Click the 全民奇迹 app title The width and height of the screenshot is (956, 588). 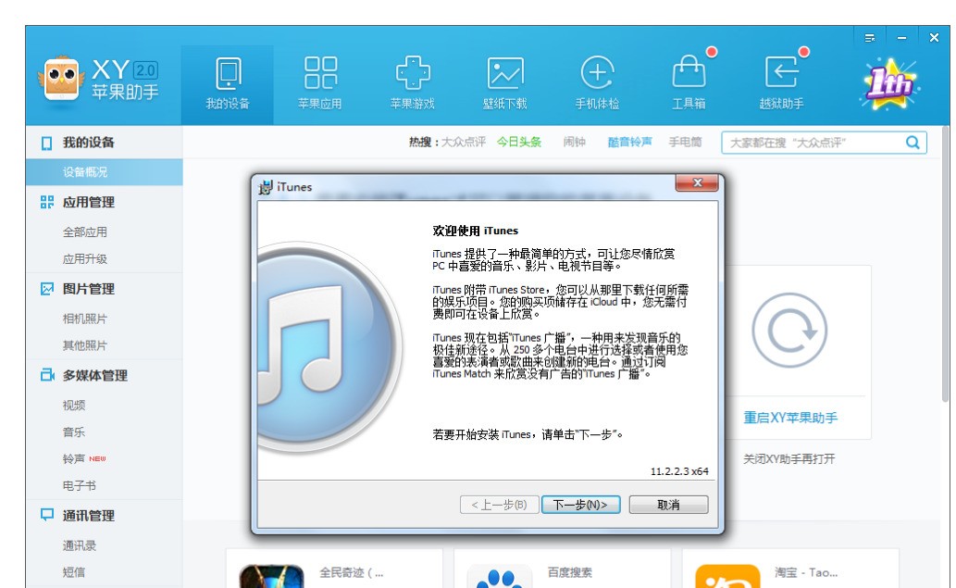point(352,573)
